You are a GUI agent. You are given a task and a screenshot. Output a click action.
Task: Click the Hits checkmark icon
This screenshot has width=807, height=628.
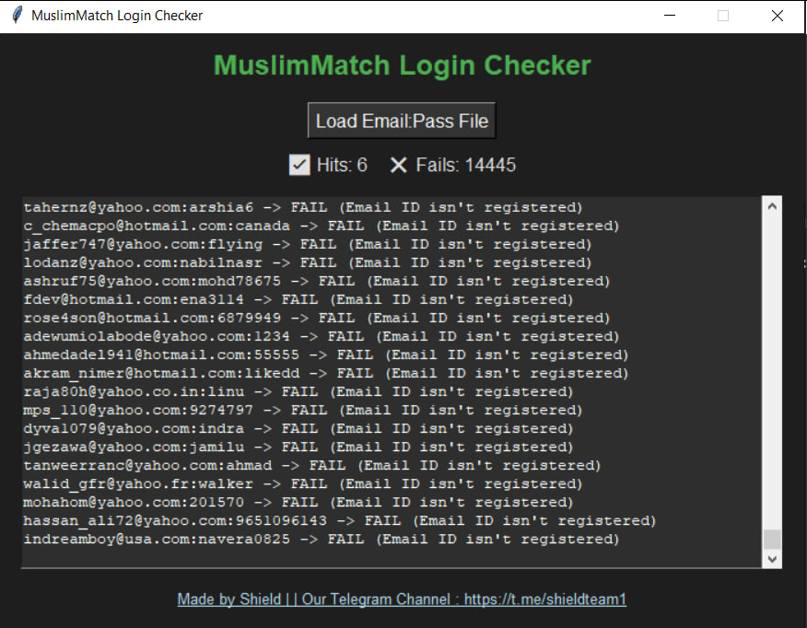299,165
